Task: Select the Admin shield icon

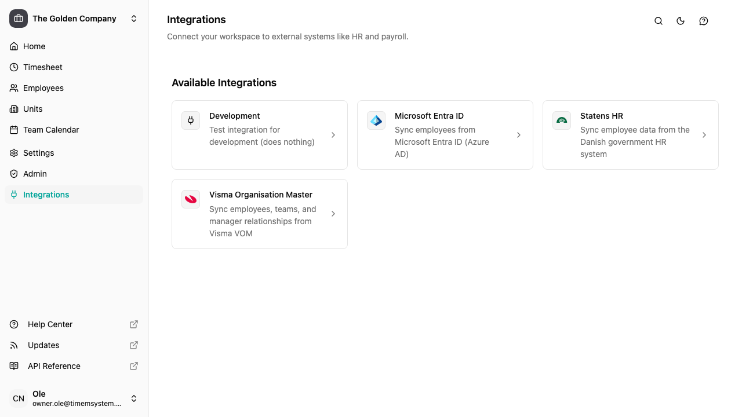Action: pos(14,174)
